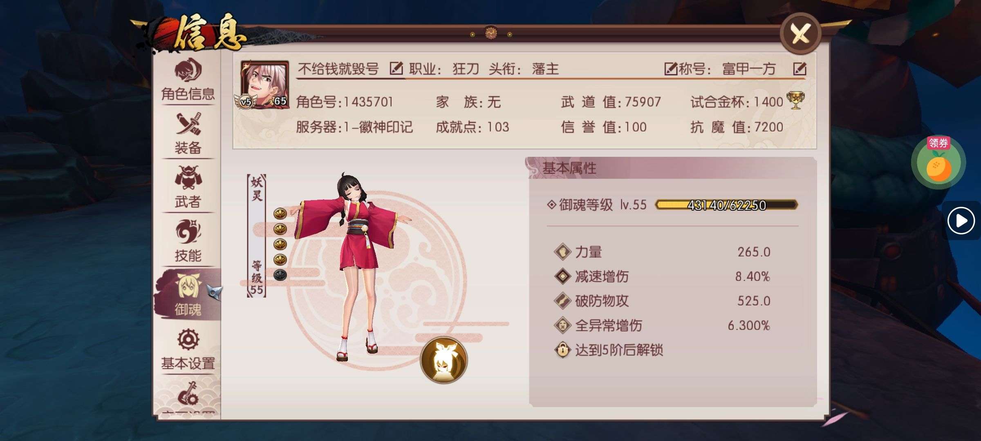Click the player avatar portrait
This screenshot has height=441, width=981.
[264, 85]
